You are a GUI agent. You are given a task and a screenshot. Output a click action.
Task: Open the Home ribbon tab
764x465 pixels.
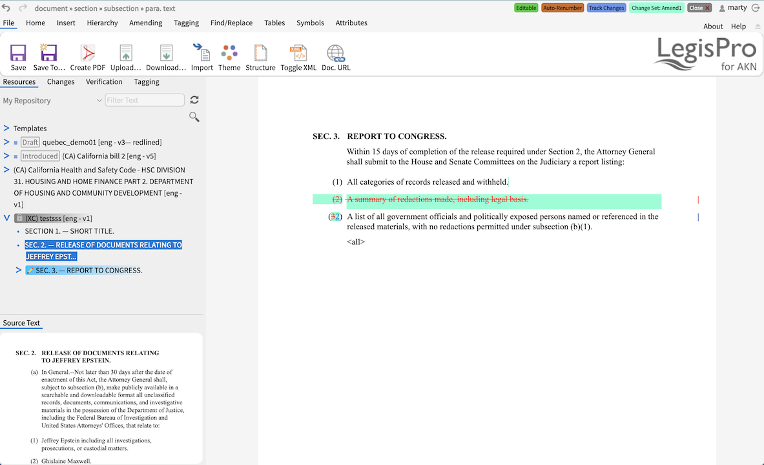point(35,23)
